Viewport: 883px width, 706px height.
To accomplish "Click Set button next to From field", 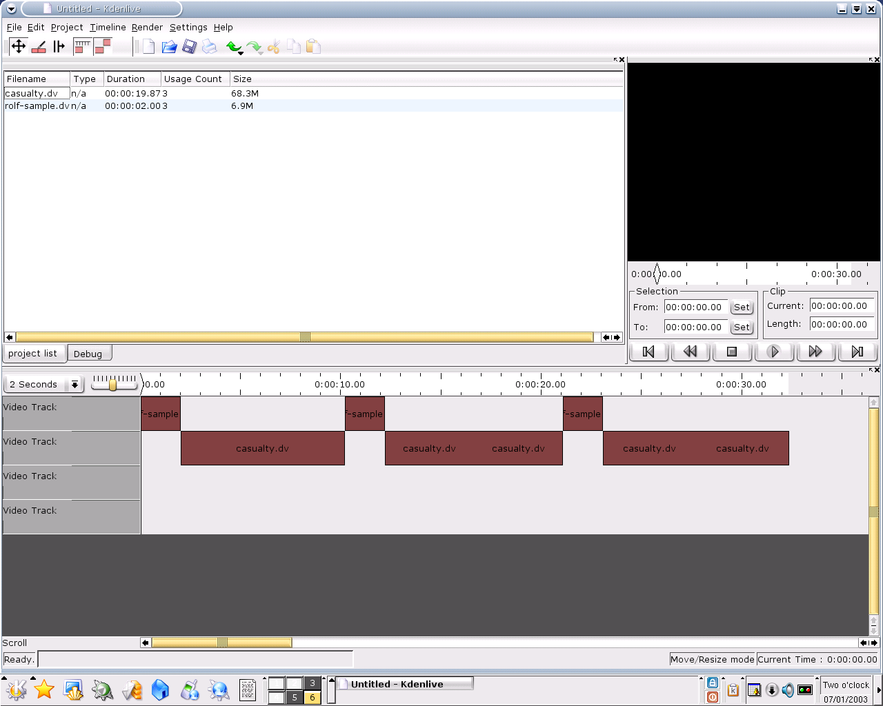I will pyautogui.click(x=742, y=307).
